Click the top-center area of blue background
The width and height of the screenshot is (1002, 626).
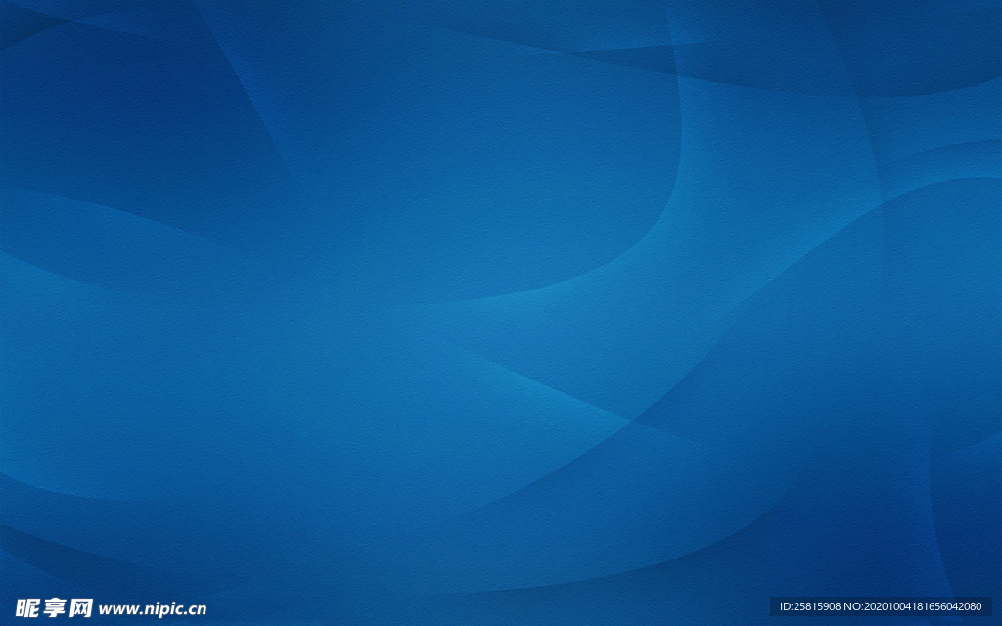pos(501,39)
